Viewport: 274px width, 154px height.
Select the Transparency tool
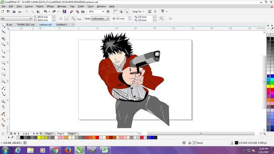click(3, 107)
